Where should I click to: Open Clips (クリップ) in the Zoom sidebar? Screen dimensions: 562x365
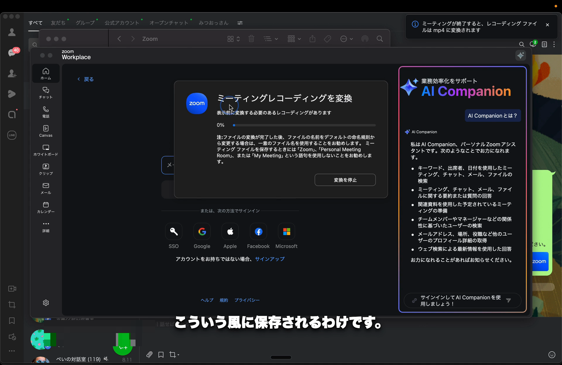coord(46,169)
